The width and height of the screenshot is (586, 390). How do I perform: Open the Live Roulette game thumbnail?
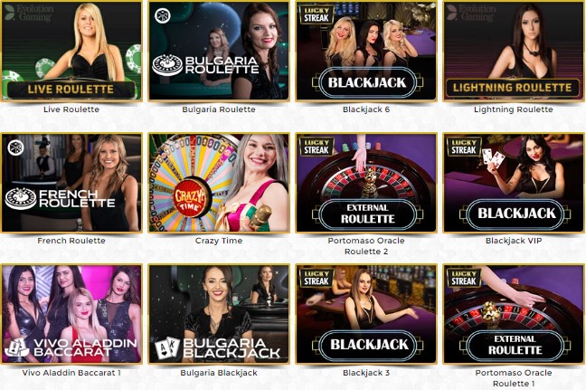click(71, 52)
